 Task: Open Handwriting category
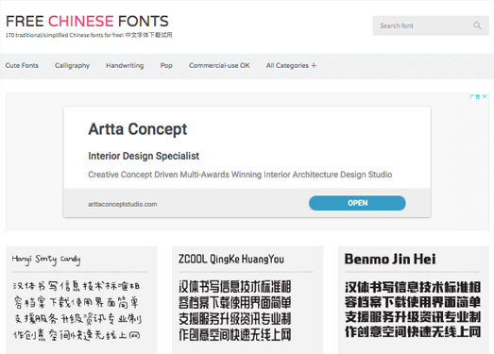(125, 65)
